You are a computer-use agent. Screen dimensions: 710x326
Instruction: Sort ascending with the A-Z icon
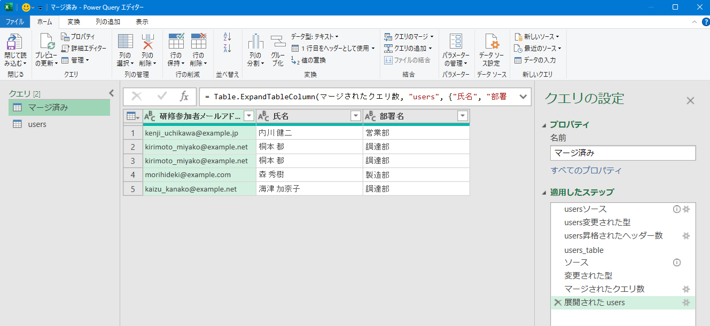(227, 37)
